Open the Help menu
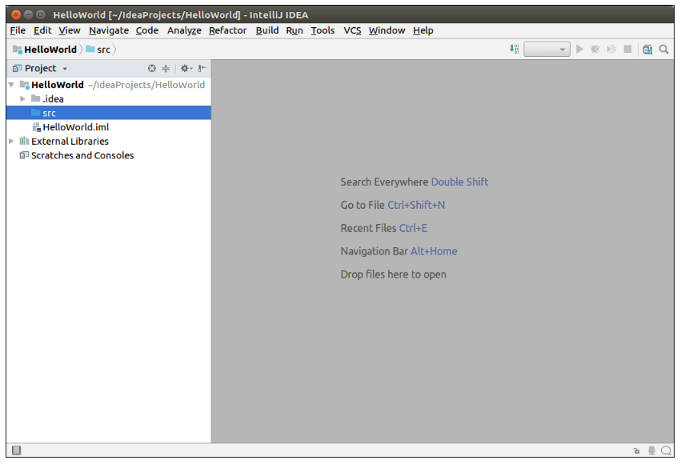681x464 pixels. (423, 30)
